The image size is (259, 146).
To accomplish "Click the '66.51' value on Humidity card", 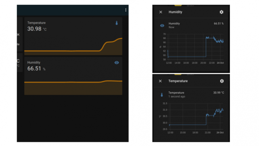I will tap(34, 69).
